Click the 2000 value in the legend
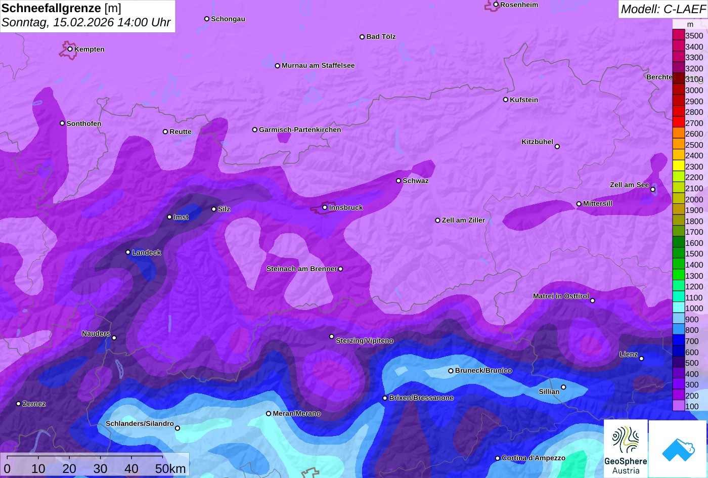The width and height of the screenshot is (708, 478). (x=694, y=199)
